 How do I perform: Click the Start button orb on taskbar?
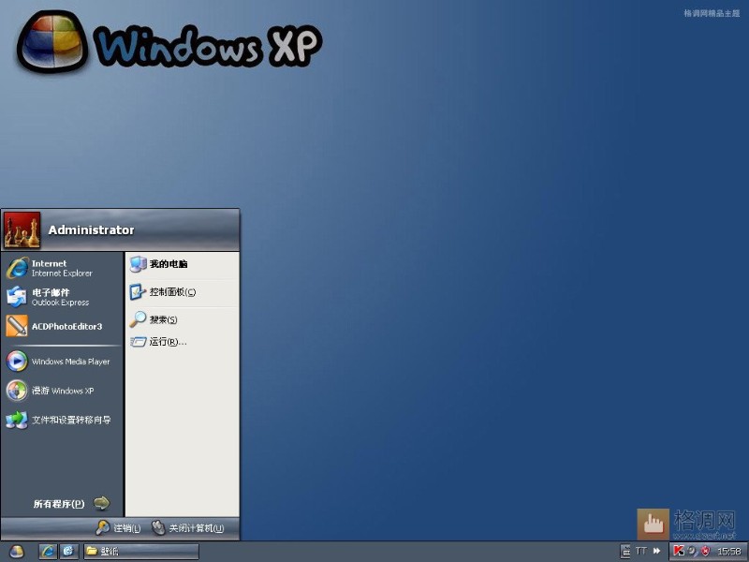tap(16, 551)
